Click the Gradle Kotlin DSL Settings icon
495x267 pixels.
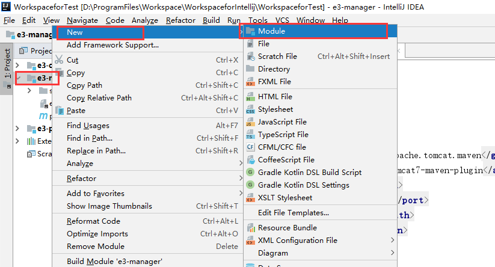[x=250, y=185]
